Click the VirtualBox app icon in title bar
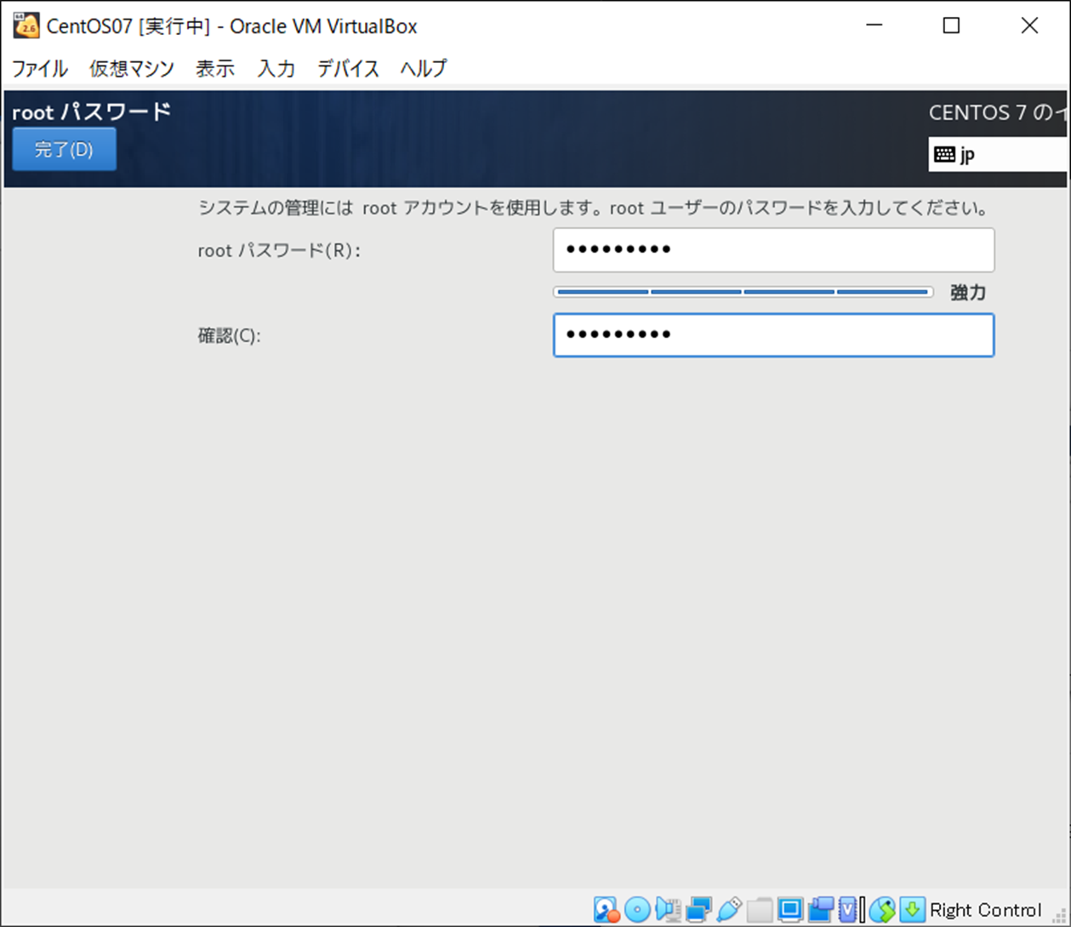The height and width of the screenshot is (927, 1071). (x=26, y=26)
